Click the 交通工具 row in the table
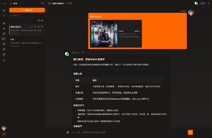 pos(118,93)
